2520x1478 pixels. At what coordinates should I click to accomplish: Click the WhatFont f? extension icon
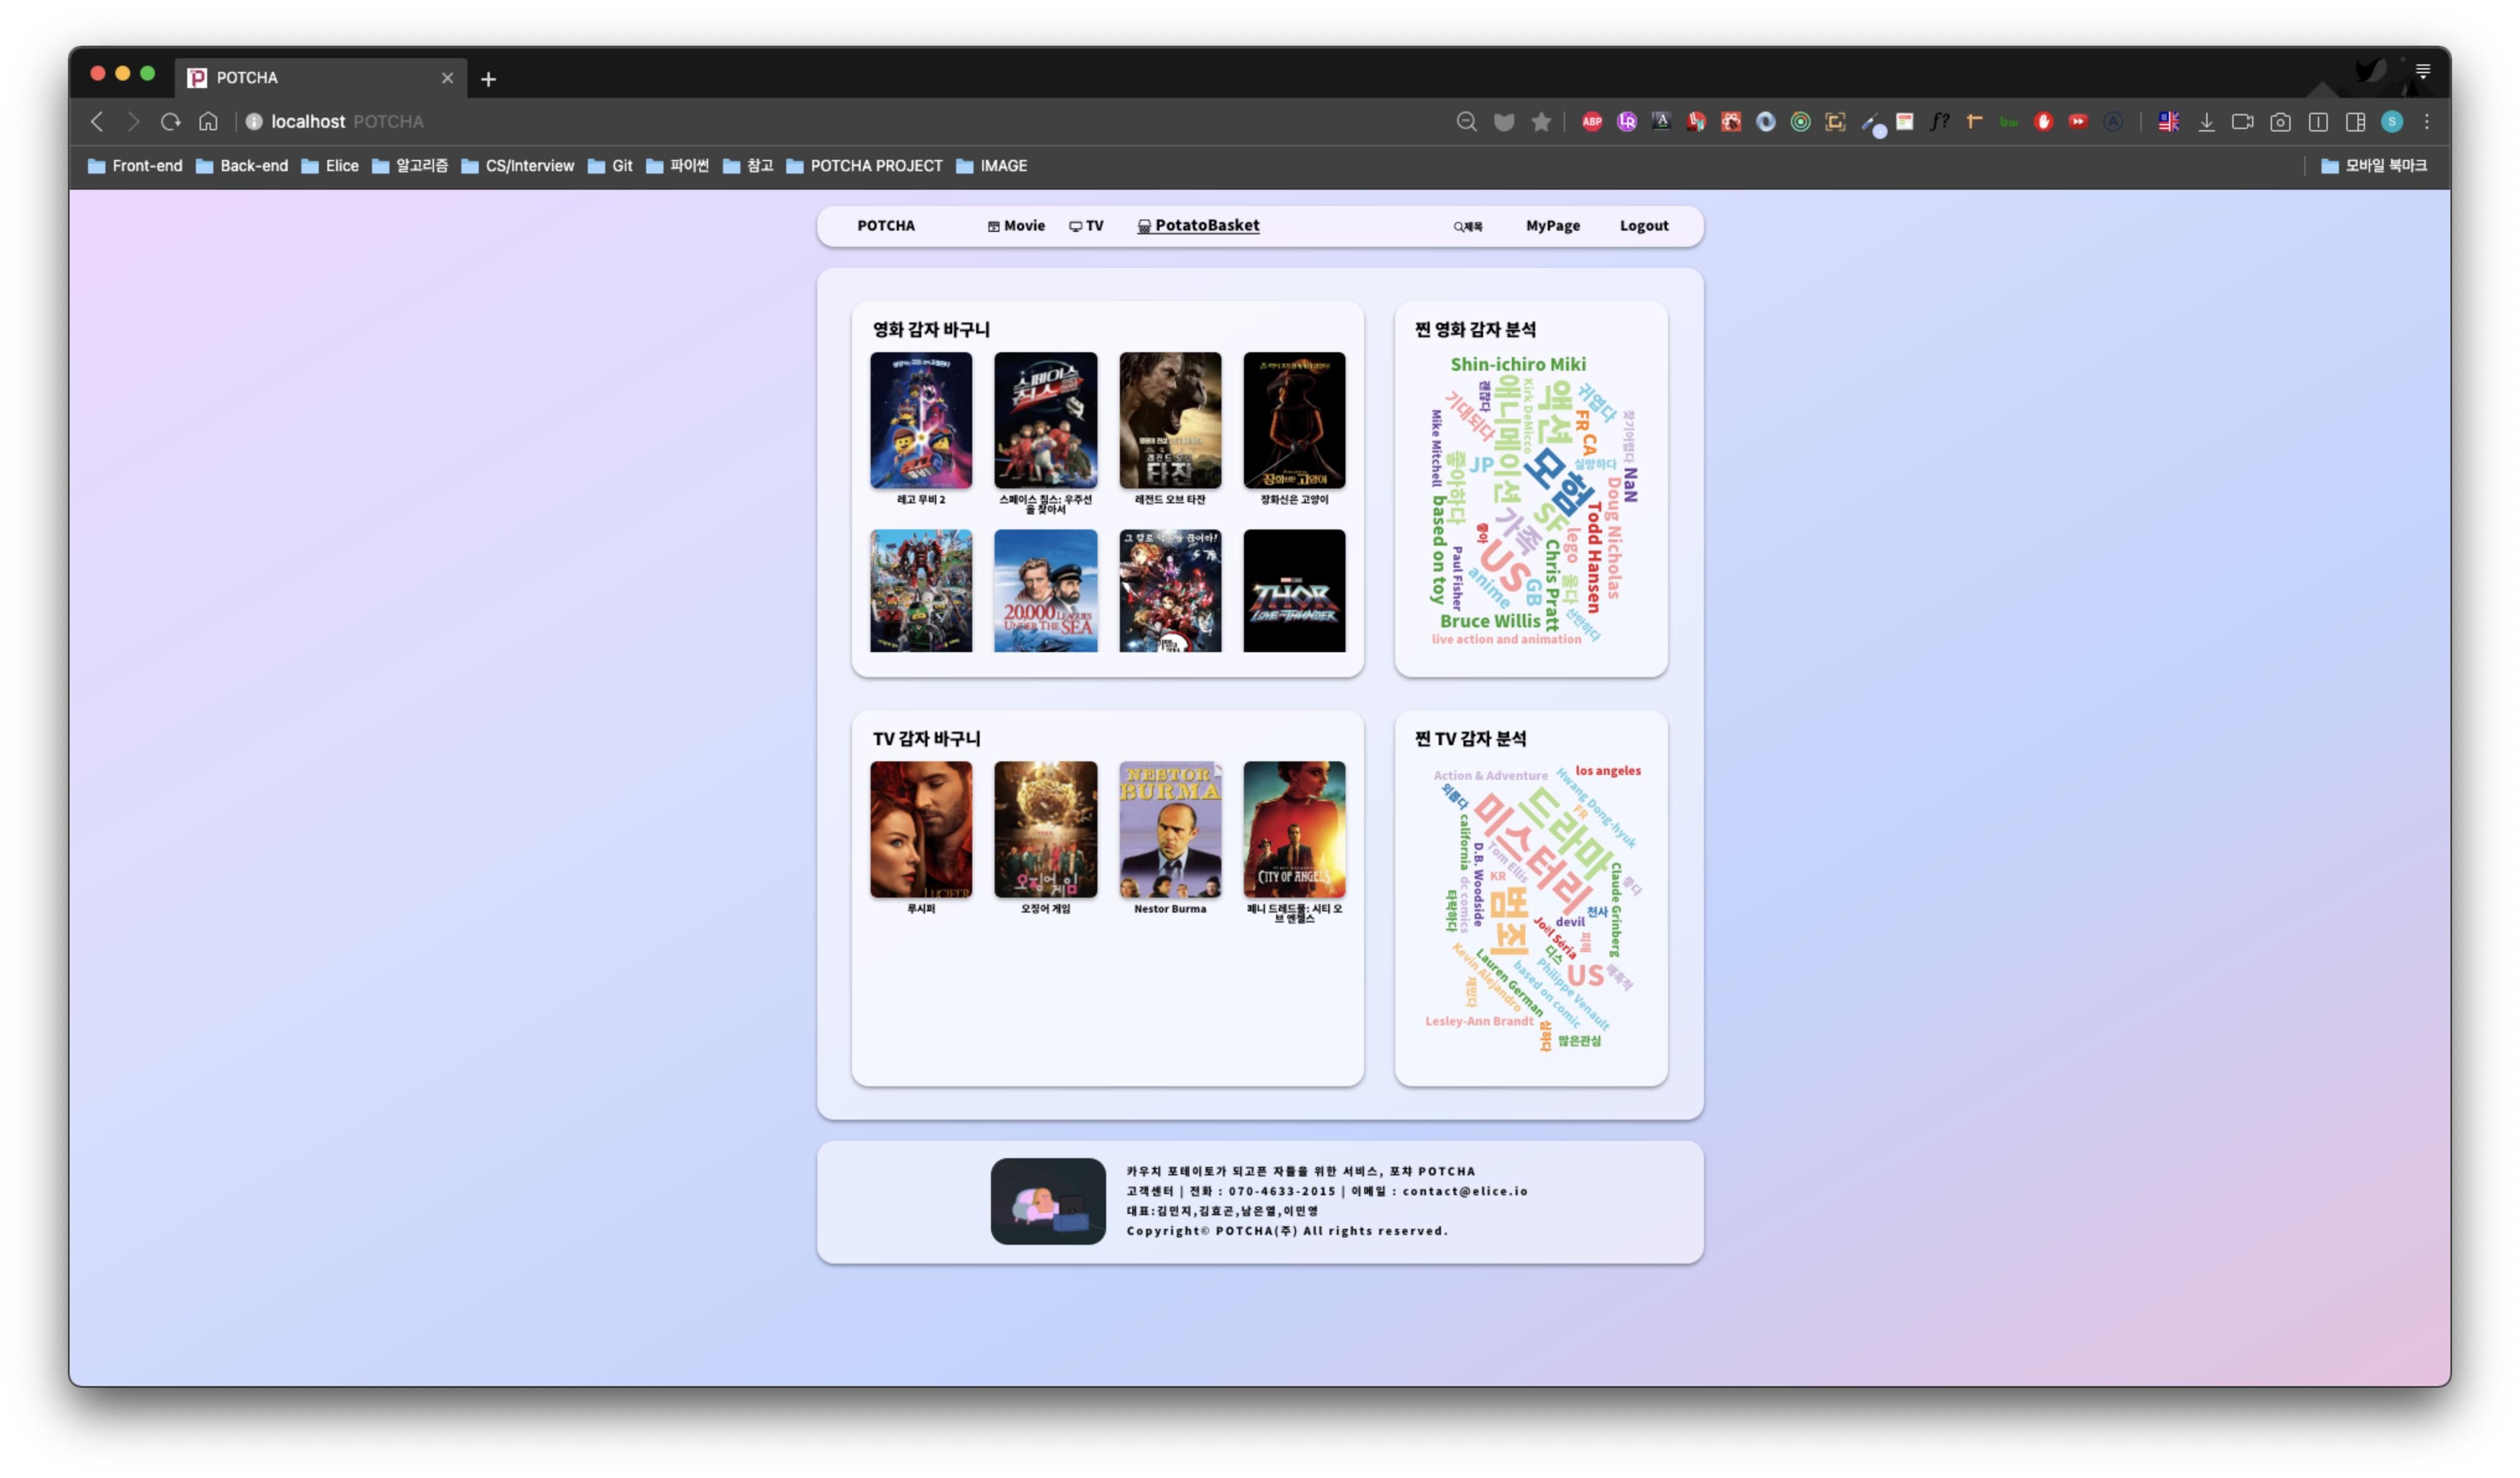point(1939,122)
